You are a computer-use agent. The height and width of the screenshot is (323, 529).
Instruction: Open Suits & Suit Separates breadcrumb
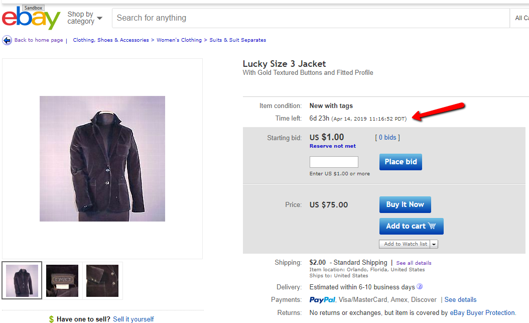coord(237,40)
